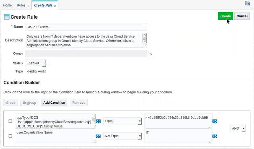This screenshot has height=149, width=254.
Task: Close the Rules tab with its X
Action: [x=28, y=6]
